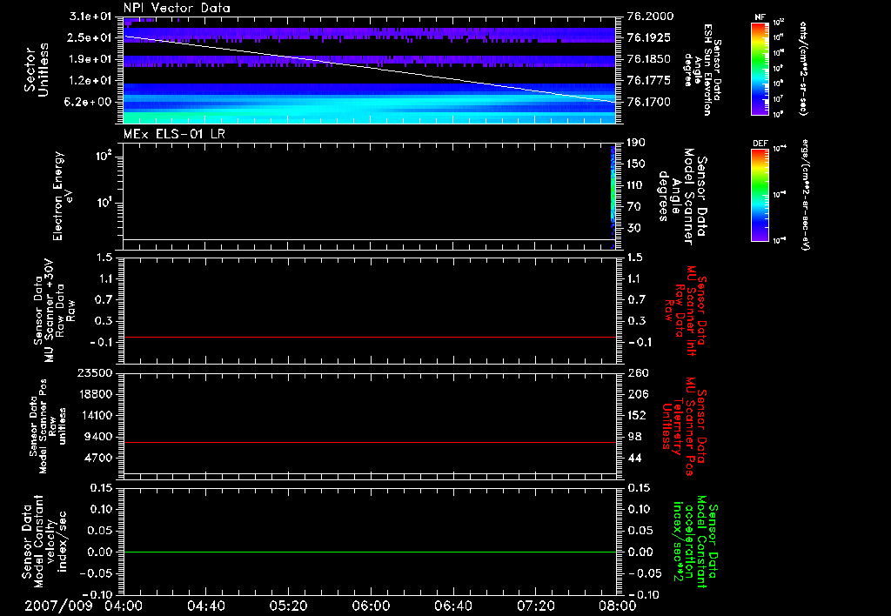
Task: Click the red 'MU Scanner Pos Telemetry' label
Action: (684, 426)
